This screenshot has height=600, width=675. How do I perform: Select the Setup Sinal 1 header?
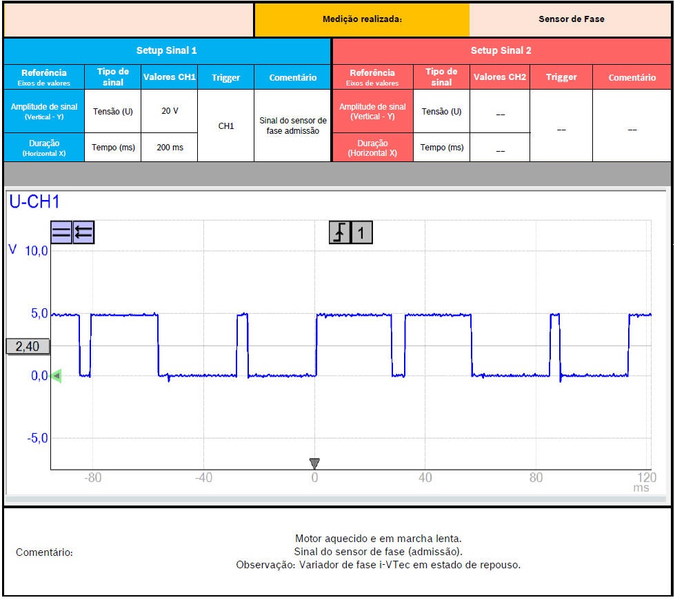(x=167, y=50)
